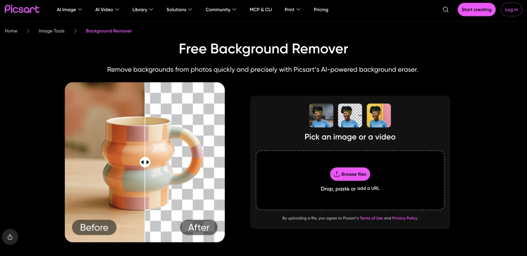Open the Pricing page
This screenshot has width=527, height=256.
(321, 10)
